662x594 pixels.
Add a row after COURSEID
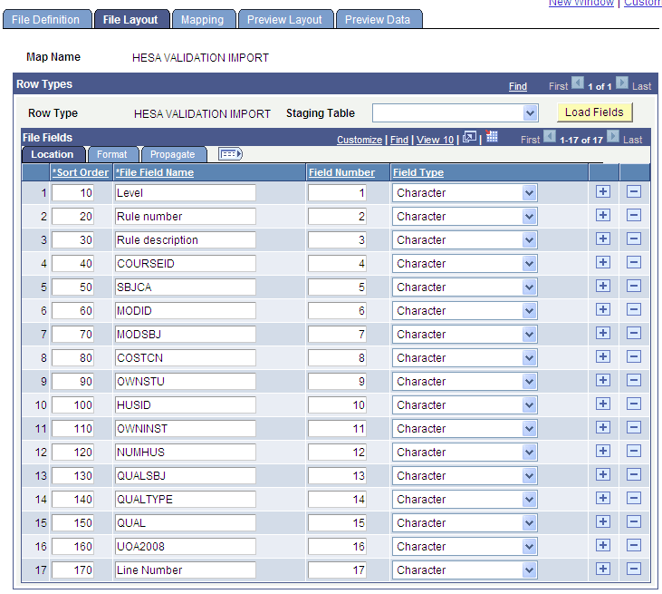coord(603,263)
